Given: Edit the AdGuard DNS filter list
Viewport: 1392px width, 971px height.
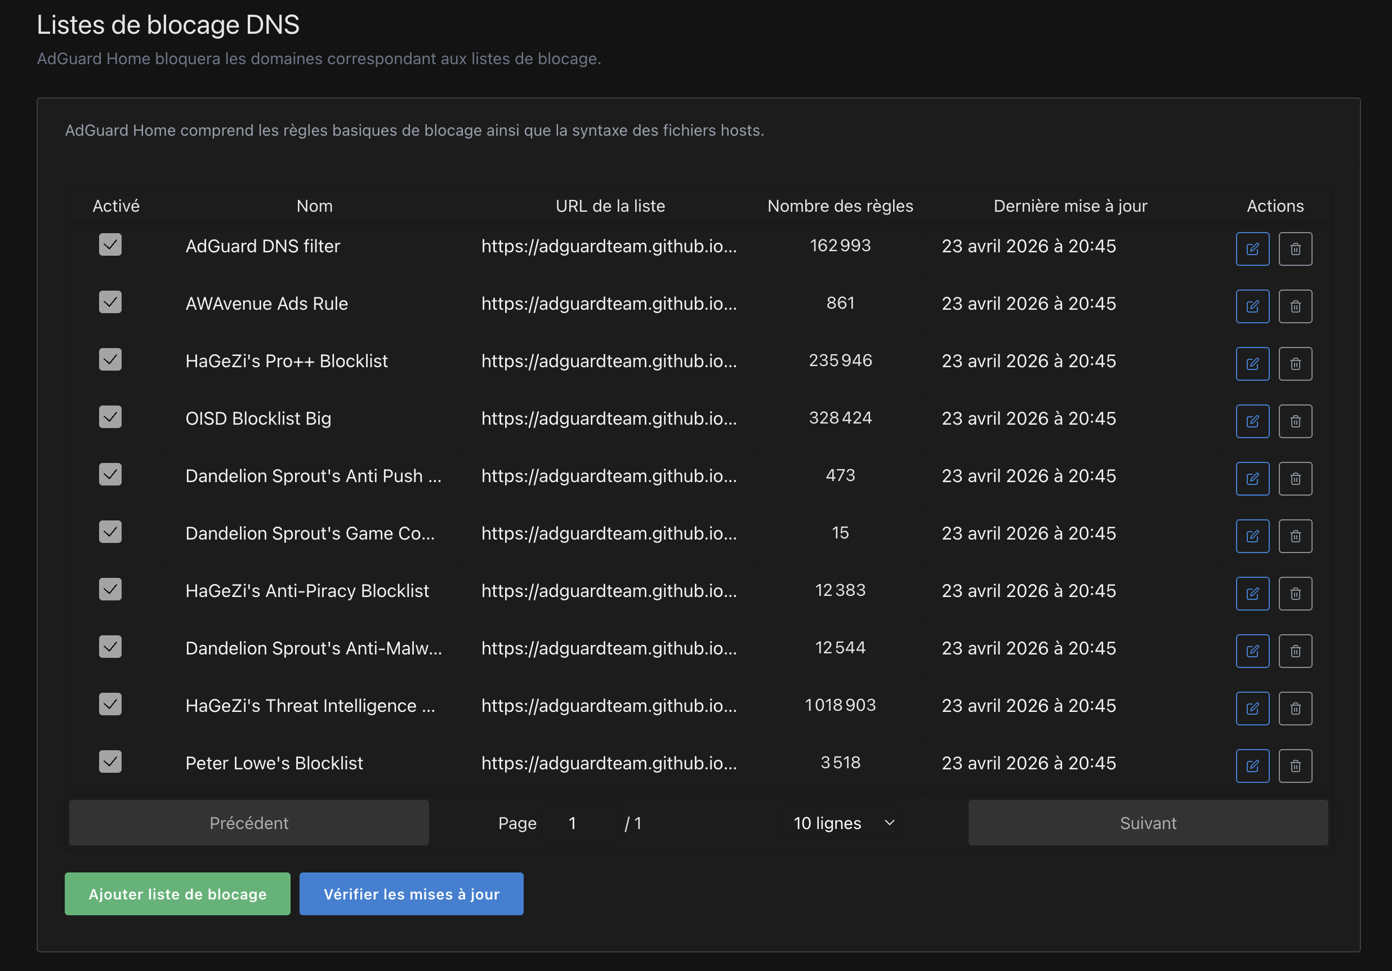Looking at the screenshot, I should (x=1252, y=248).
